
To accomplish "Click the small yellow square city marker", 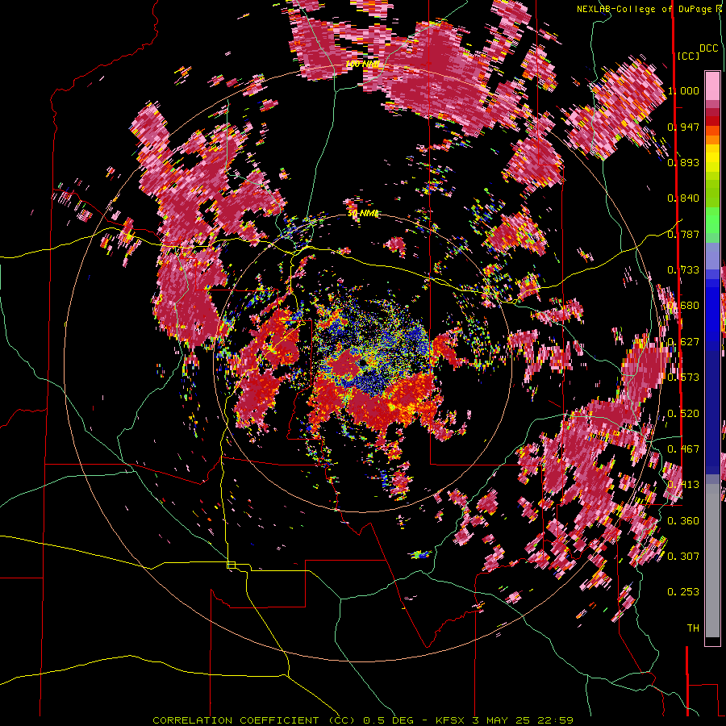I will pyautogui.click(x=231, y=565).
